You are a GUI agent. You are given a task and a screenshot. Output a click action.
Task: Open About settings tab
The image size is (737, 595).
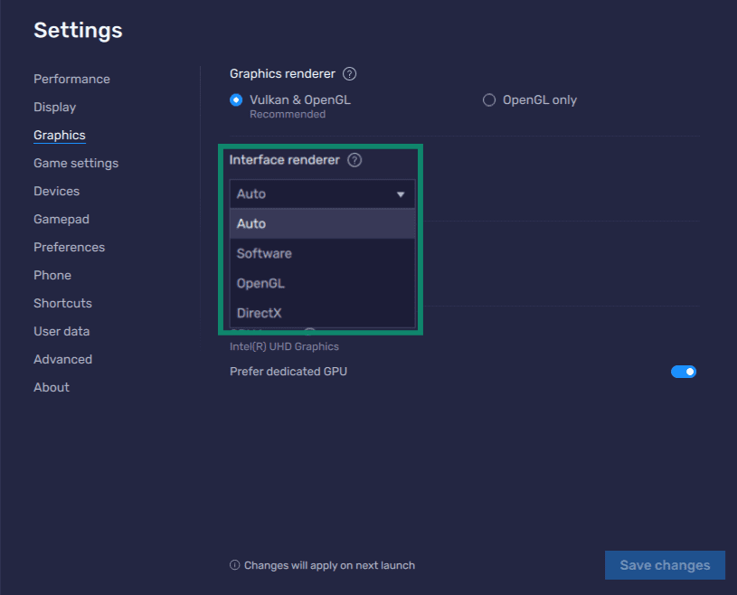(x=52, y=387)
